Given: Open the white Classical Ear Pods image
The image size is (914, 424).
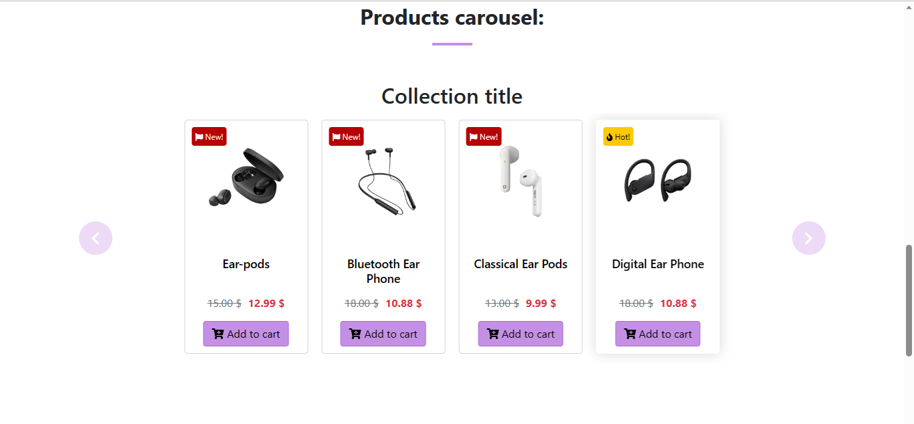Looking at the screenshot, I should click(521, 181).
